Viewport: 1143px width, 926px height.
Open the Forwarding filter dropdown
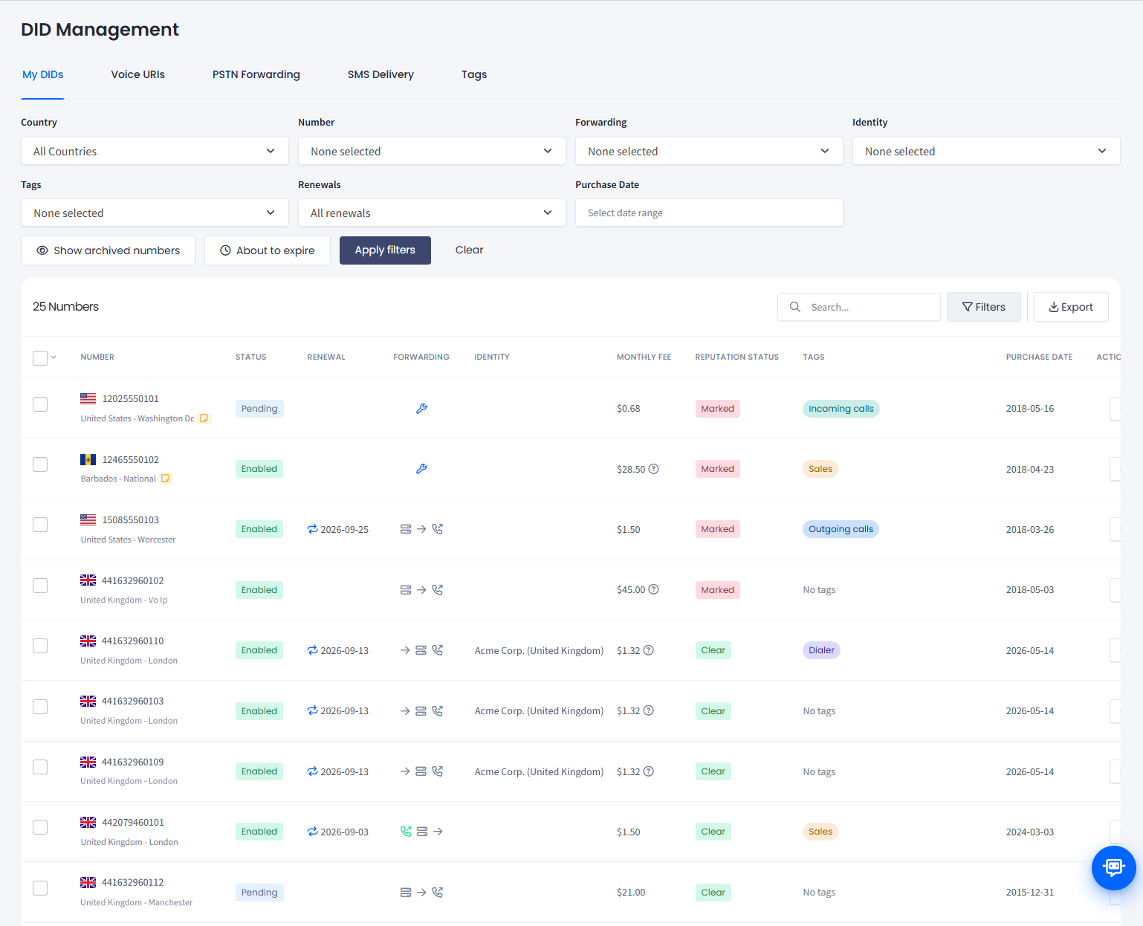click(709, 151)
